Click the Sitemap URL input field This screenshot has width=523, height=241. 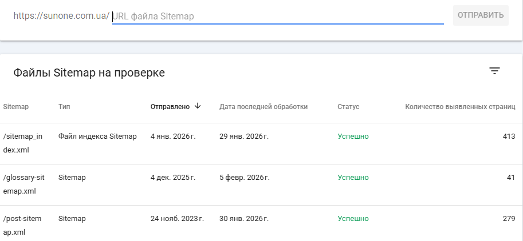pyautogui.click(x=278, y=17)
